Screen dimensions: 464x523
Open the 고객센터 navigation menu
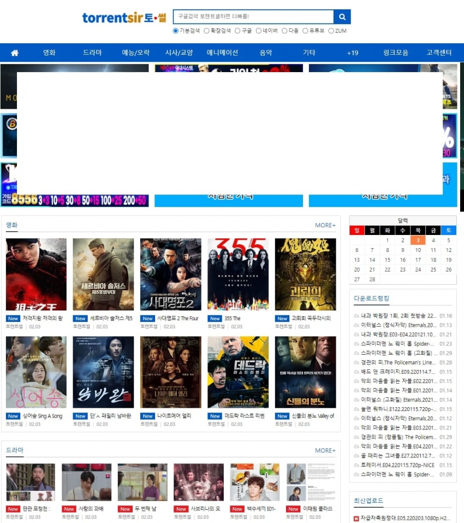coord(439,52)
